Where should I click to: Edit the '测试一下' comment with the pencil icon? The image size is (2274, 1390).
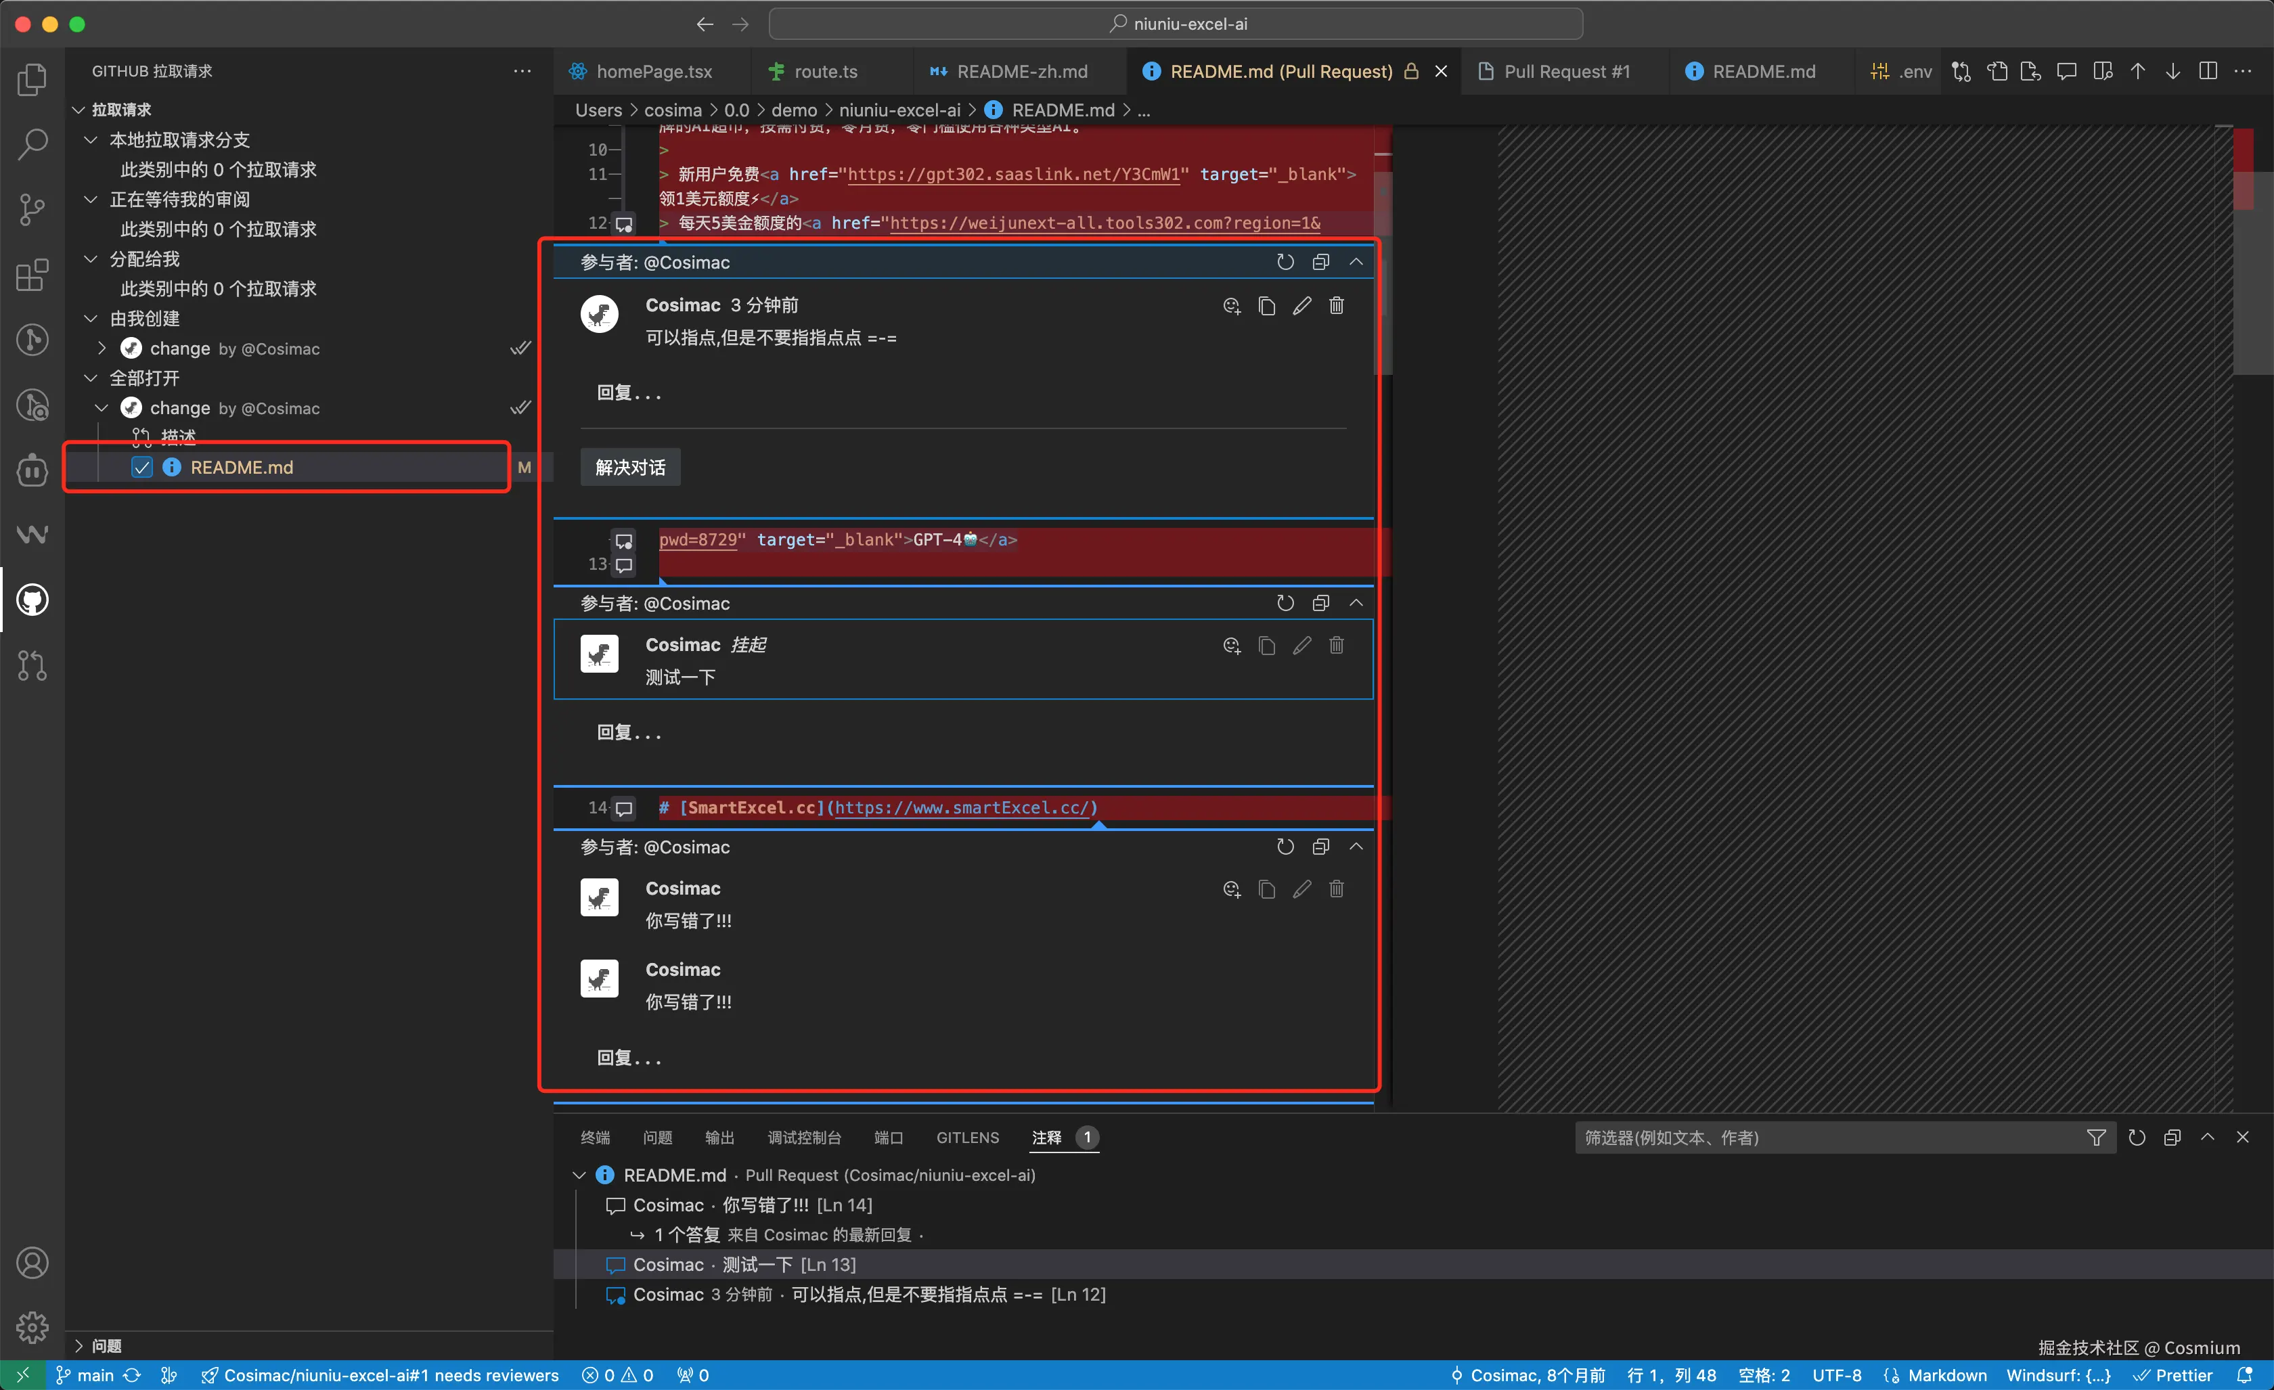[1302, 645]
